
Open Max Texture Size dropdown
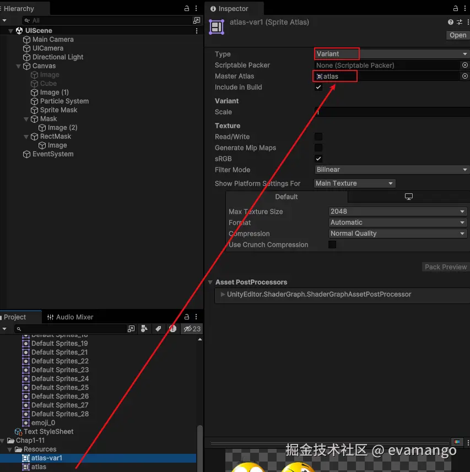coord(398,211)
